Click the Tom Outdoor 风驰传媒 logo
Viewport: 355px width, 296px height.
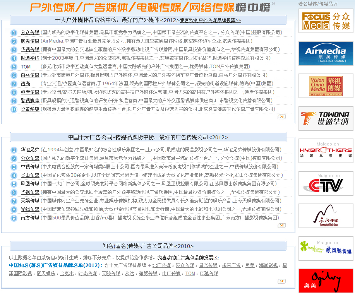pos(326,248)
